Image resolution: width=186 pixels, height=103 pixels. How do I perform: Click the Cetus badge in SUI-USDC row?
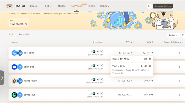[98, 51]
